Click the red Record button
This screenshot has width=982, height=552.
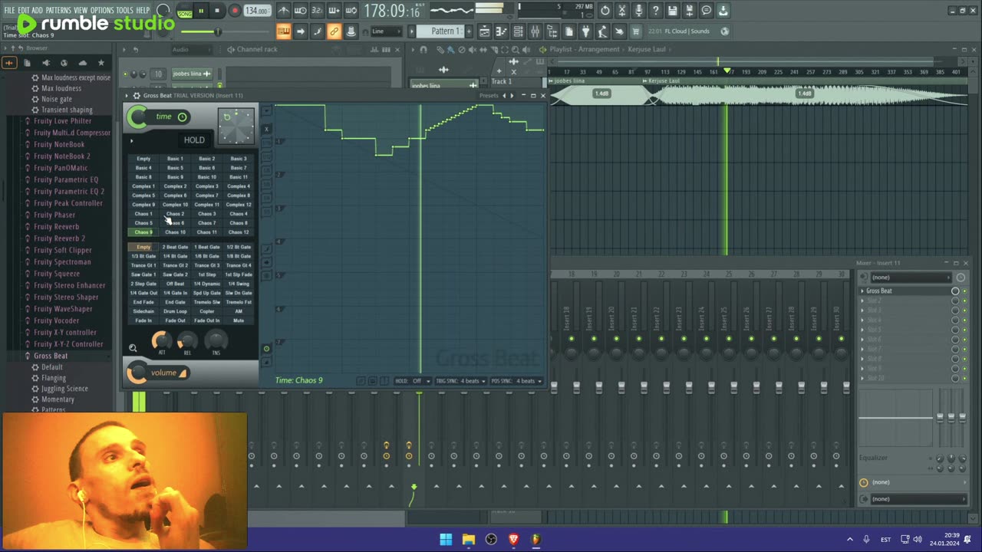pos(235,11)
